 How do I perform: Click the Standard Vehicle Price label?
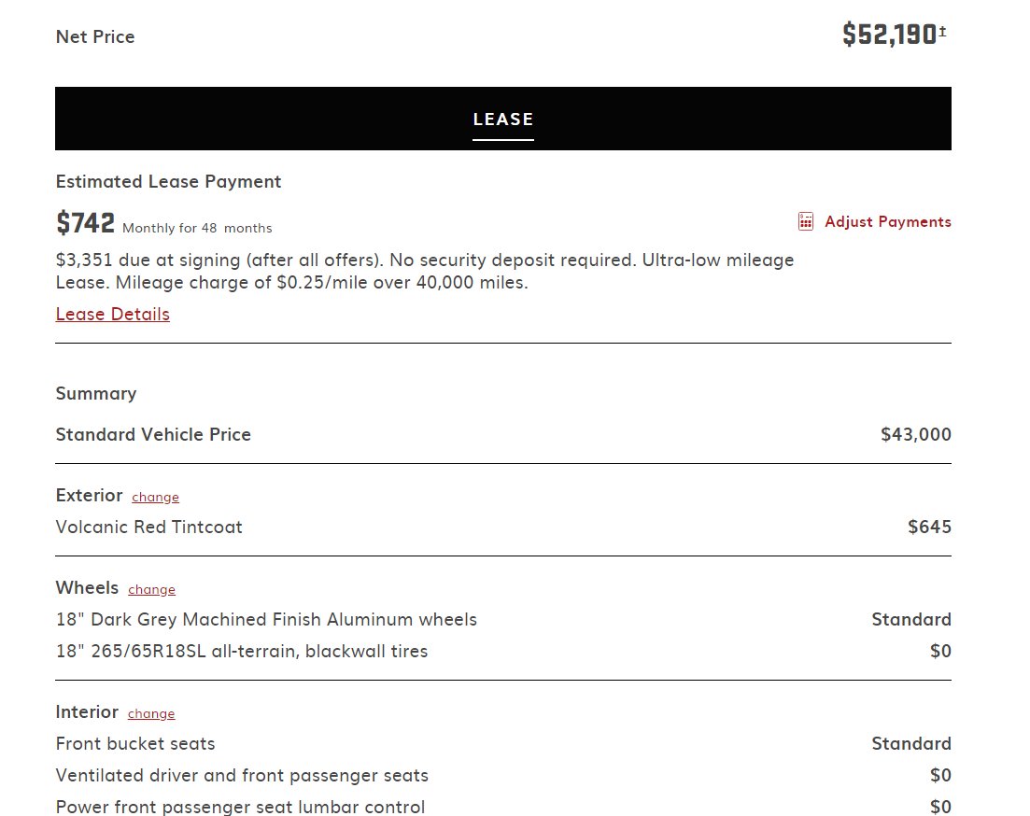click(153, 434)
